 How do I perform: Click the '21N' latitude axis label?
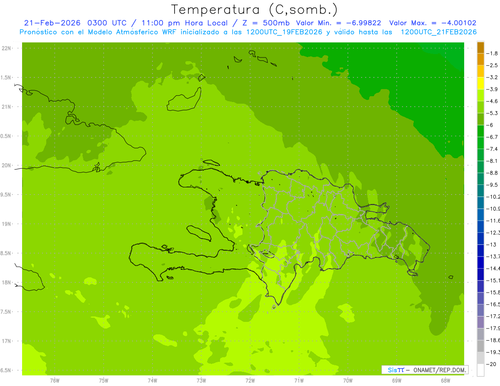click(6, 107)
